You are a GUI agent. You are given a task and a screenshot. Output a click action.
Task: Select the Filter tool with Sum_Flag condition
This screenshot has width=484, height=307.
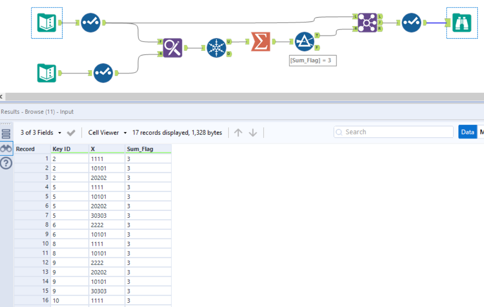tap(304, 42)
